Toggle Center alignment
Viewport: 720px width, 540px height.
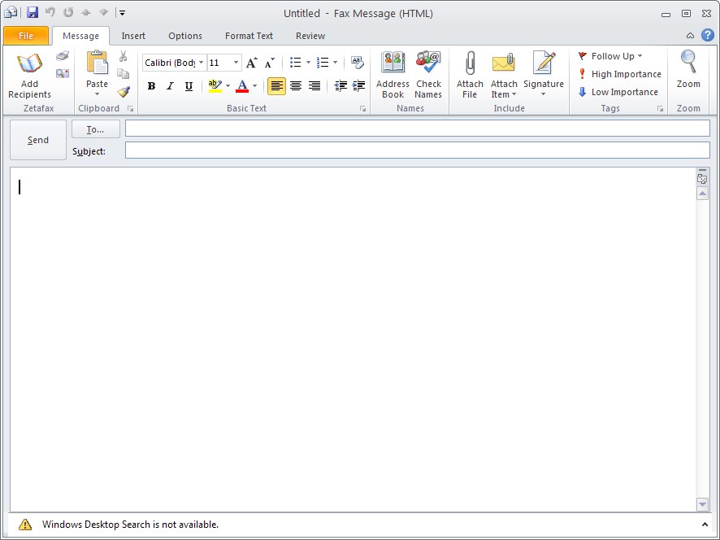(x=295, y=86)
